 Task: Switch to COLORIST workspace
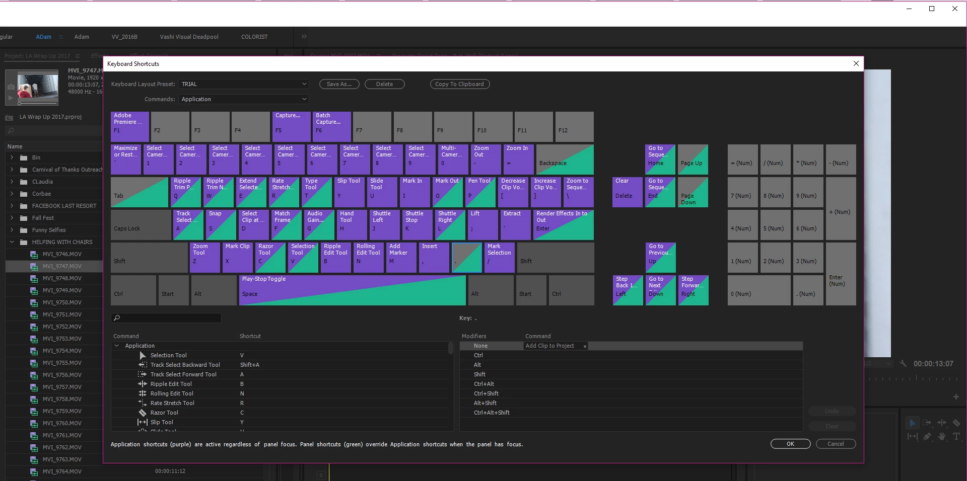[x=254, y=37]
